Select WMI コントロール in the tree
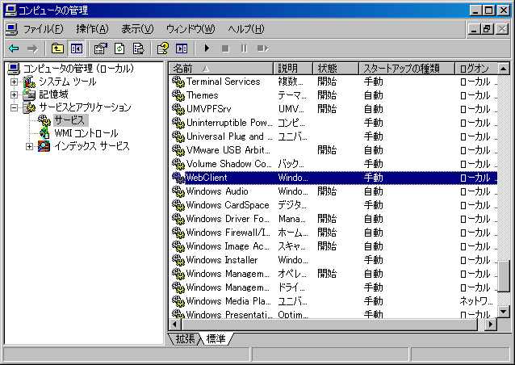The width and height of the screenshot is (515, 365). coord(86,133)
